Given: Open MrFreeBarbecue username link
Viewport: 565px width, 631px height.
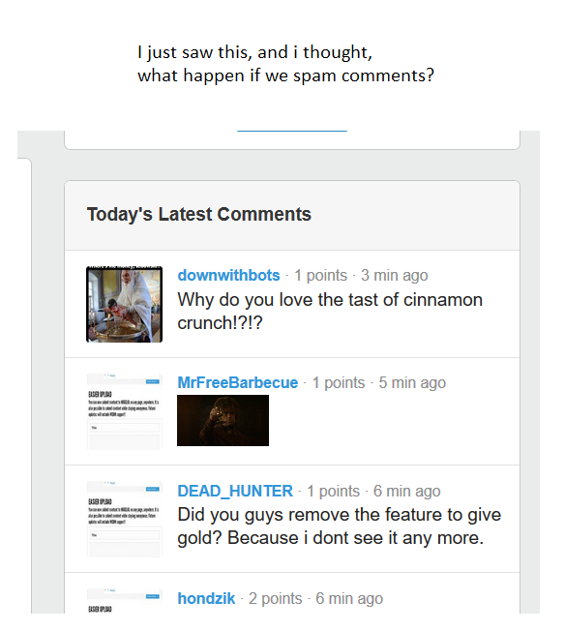Looking at the screenshot, I should pyautogui.click(x=238, y=382).
